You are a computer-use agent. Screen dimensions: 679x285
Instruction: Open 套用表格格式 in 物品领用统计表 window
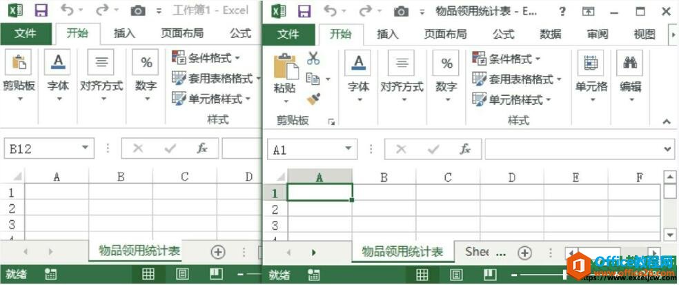tap(517, 79)
